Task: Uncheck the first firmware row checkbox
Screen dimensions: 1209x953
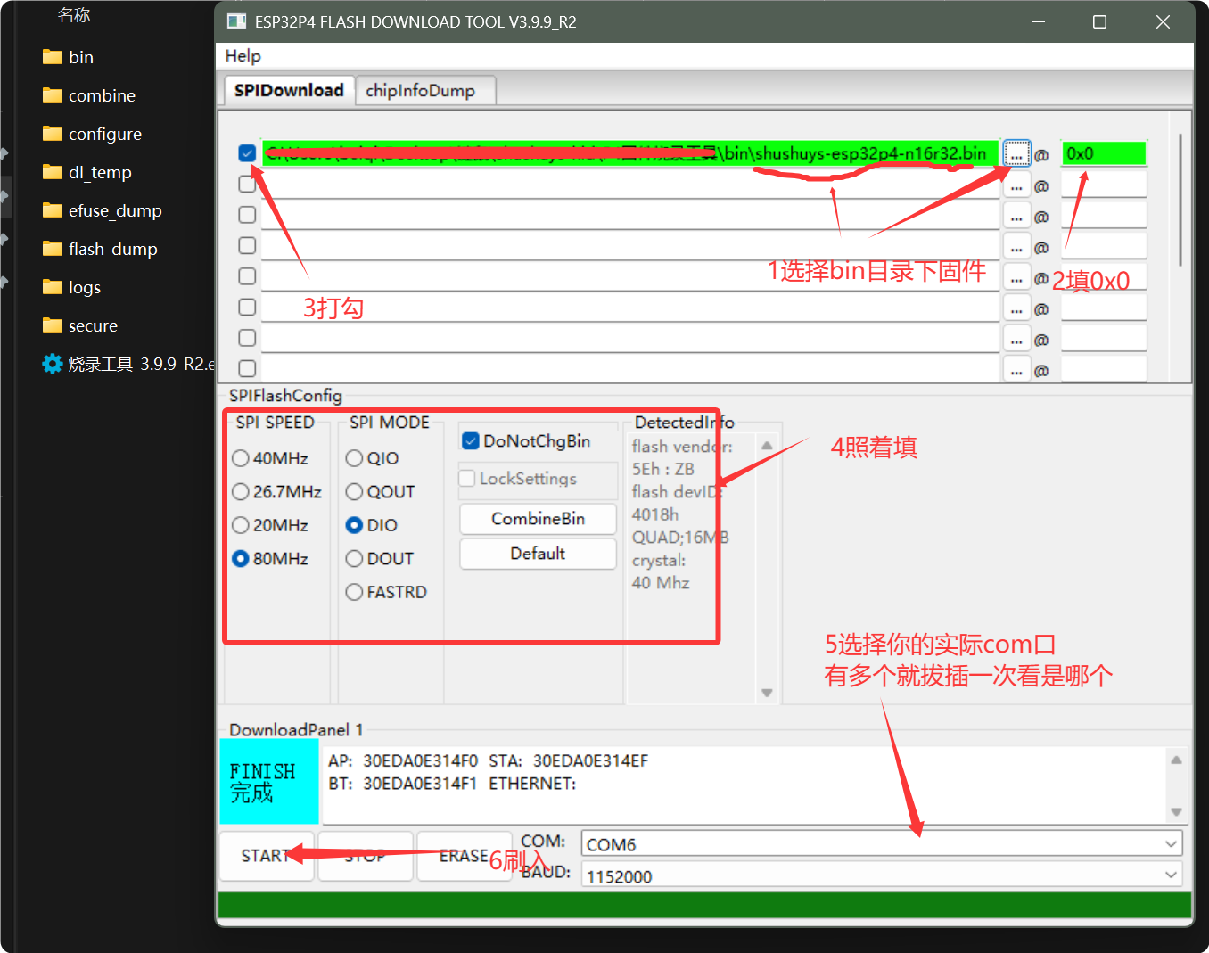Action: point(248,153)
